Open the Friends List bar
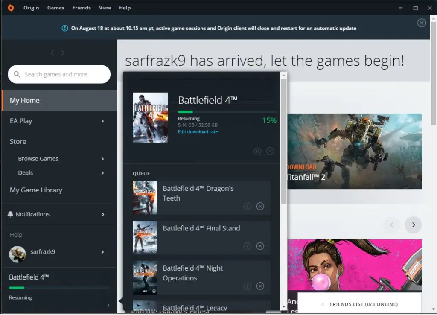This screenshot has height=315, width=437. [x=359, y=303]
